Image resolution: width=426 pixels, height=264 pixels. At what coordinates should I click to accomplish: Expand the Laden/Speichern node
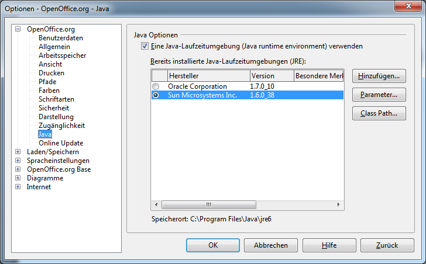18,152
